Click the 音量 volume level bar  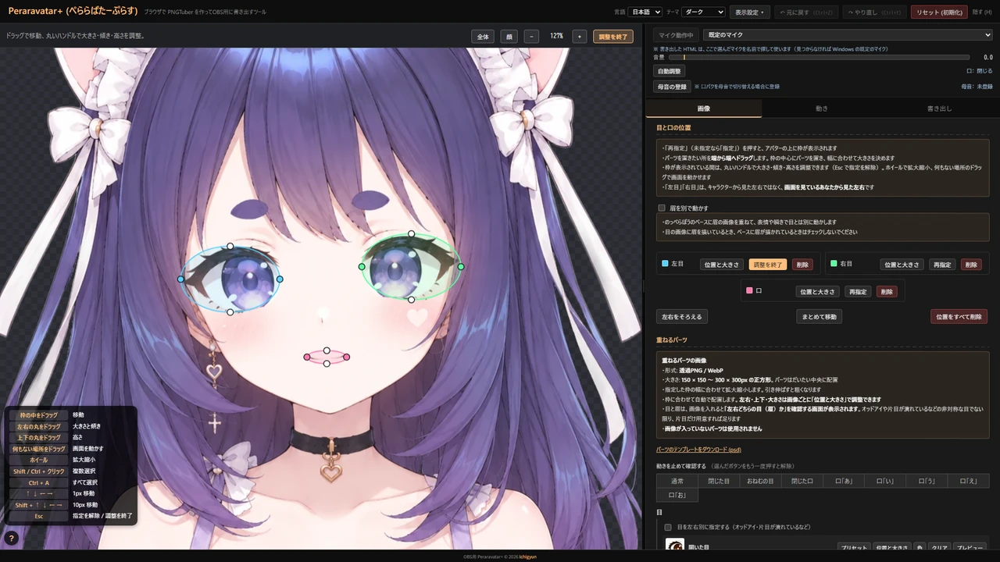pos(820,57)
